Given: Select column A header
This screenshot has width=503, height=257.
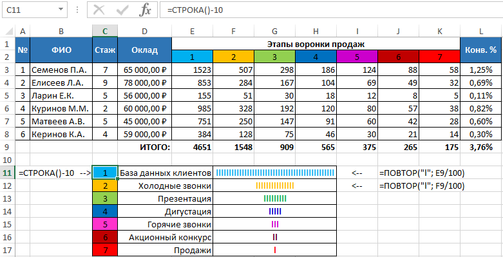Looking at the screenshot, I should point(23,31).
